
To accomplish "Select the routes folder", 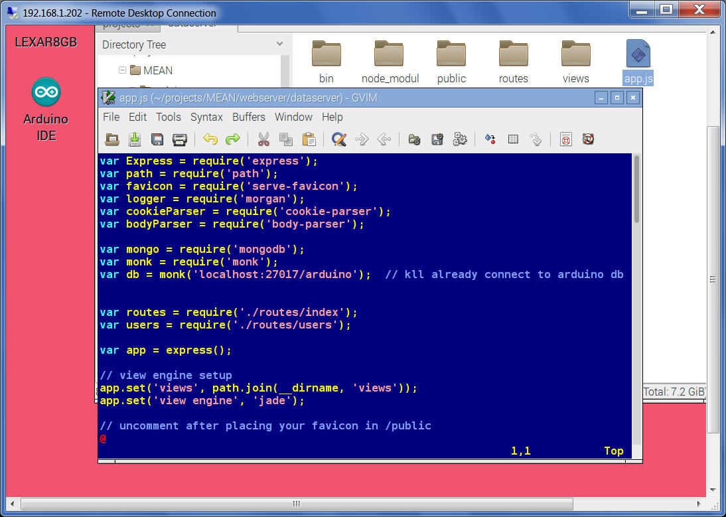I will [514, 62].
